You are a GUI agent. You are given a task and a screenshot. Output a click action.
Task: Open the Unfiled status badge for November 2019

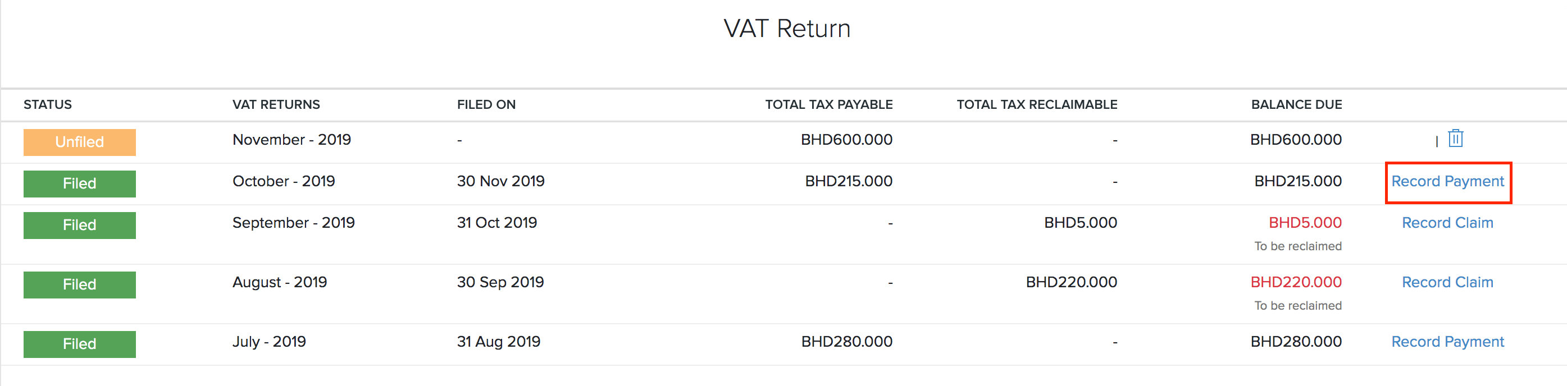pyautogui.click(x=79, y=141)
